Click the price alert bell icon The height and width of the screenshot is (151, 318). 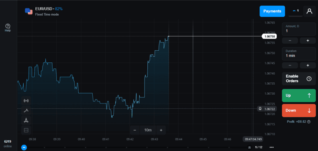click(x=260, y=109)
